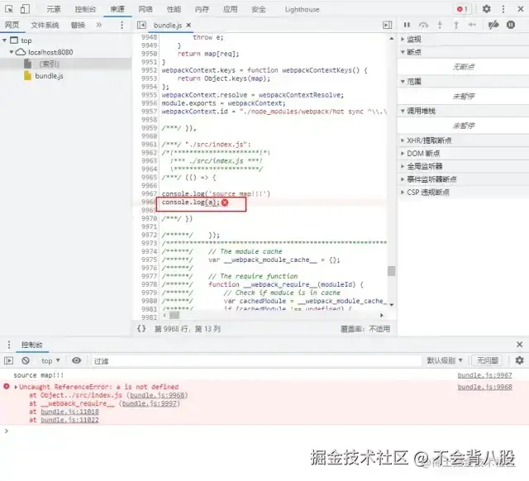Switch to the 网络 Network tab
The image size is (529, 481).
click(x=145, y=9)
